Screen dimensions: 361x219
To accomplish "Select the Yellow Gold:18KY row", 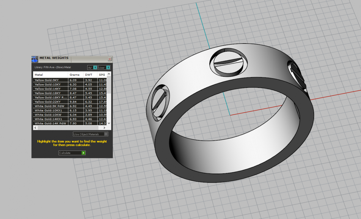I will (x=50, y=93).
